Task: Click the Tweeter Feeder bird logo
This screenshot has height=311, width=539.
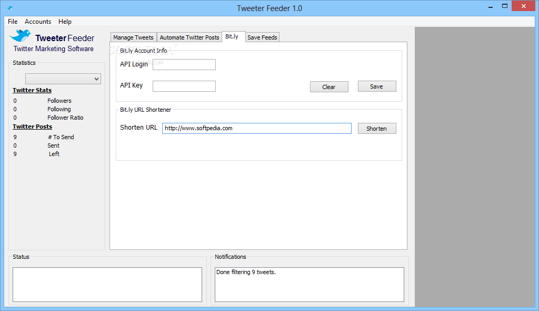Action: coord(21,35)
